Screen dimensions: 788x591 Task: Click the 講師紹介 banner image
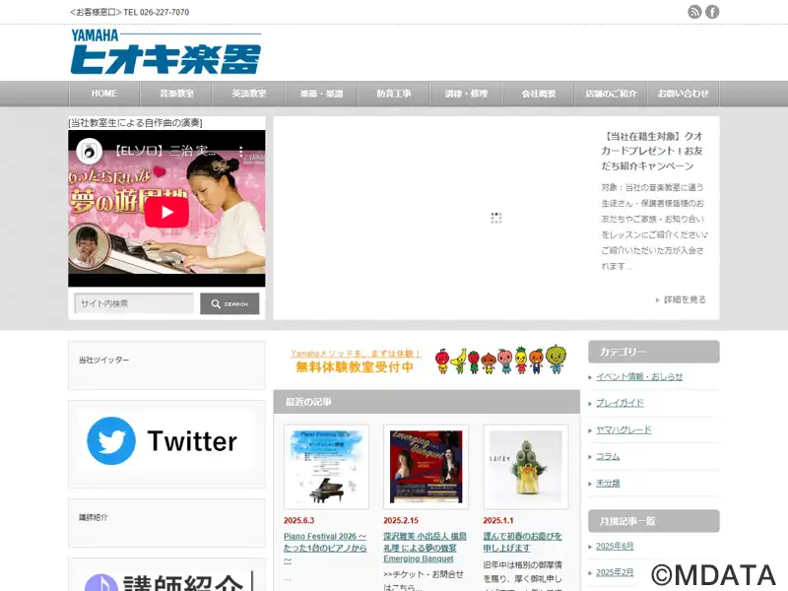pos(166,580)
